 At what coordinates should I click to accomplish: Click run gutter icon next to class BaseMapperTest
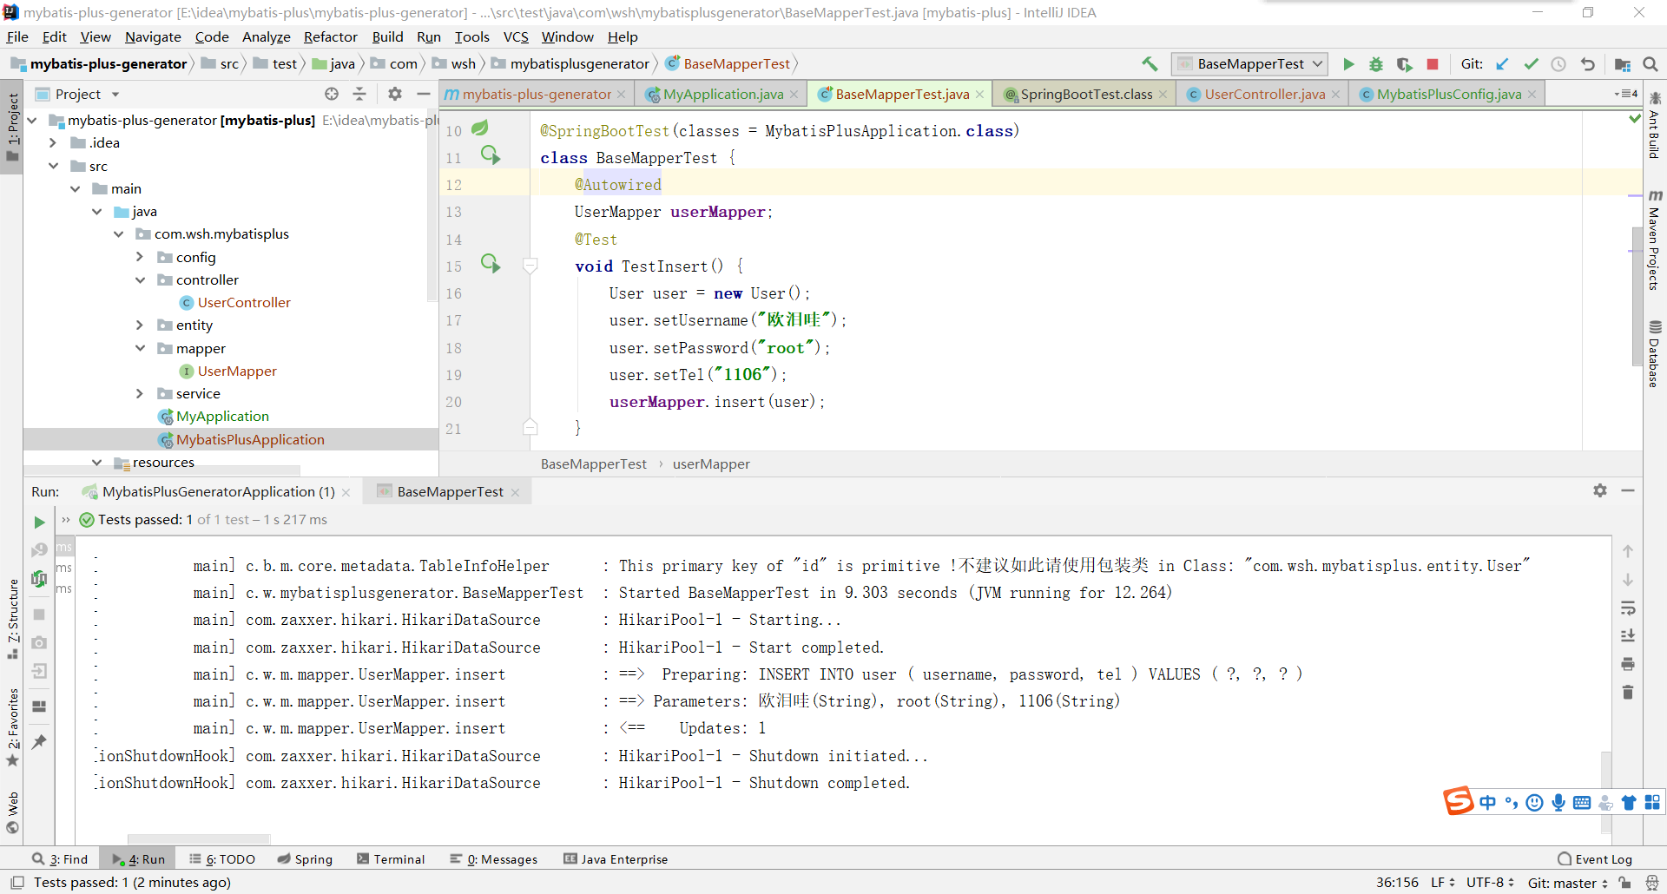coord(491,155)
